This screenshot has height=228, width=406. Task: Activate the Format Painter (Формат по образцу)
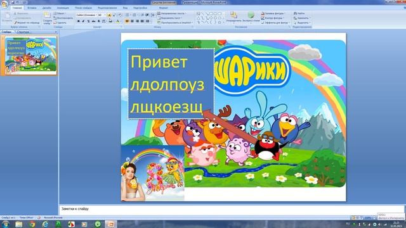(x=27, y=23)
